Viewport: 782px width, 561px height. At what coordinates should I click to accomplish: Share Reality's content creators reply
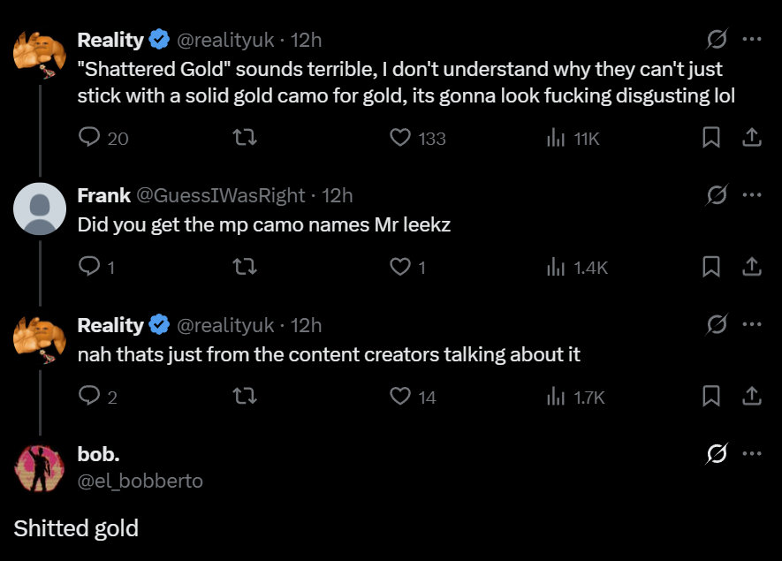[x=751, y=397]
